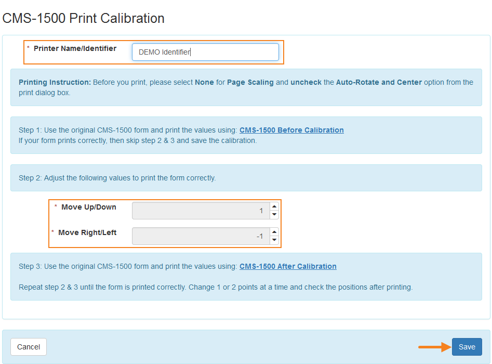492x364 pixels.
Task: Click the Cancel button
Action: (x=29, y=347)
